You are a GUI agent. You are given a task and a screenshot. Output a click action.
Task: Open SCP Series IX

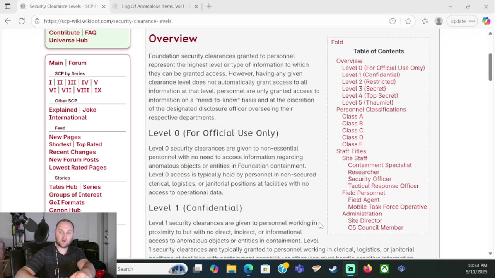click(98, 90)
